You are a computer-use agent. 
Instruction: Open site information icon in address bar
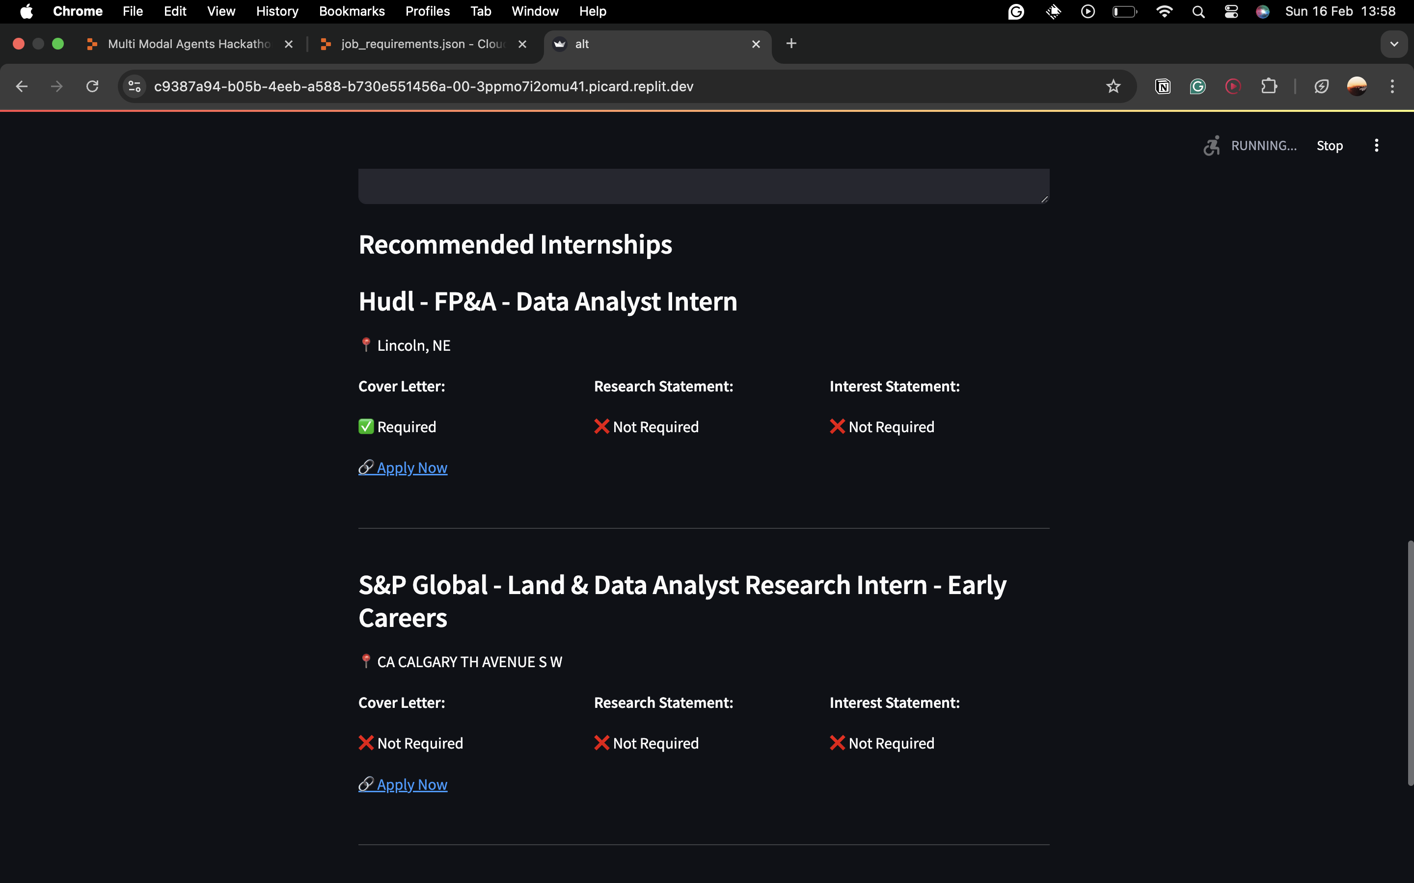click(x=135, y=86)
